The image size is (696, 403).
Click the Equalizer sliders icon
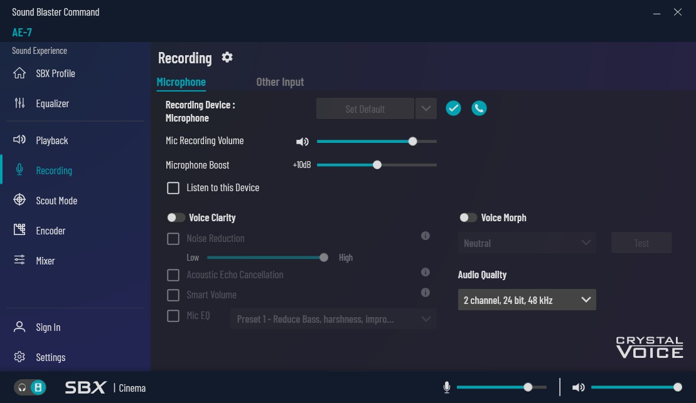(x=19, y=103)
